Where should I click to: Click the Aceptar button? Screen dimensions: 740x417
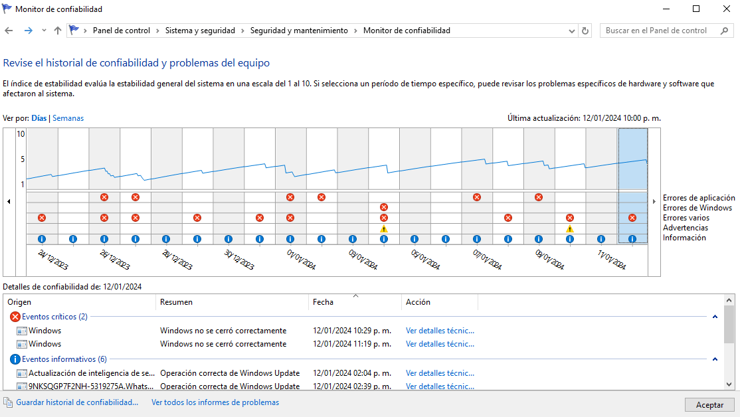tap(709, 405)
